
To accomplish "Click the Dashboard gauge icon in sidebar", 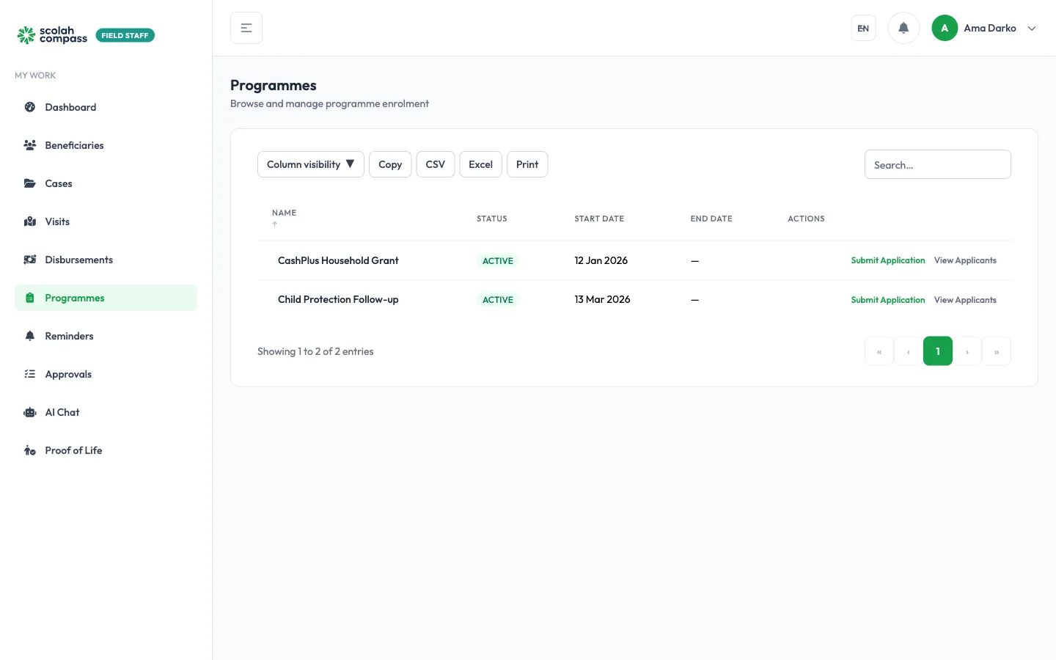I will [x=30, y=107].
